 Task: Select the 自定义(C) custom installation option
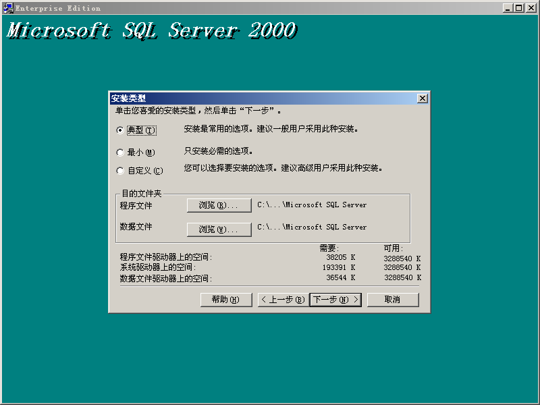(120, 171)
